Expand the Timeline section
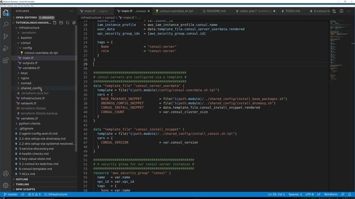Screen dimensions: 355x199 44,184
